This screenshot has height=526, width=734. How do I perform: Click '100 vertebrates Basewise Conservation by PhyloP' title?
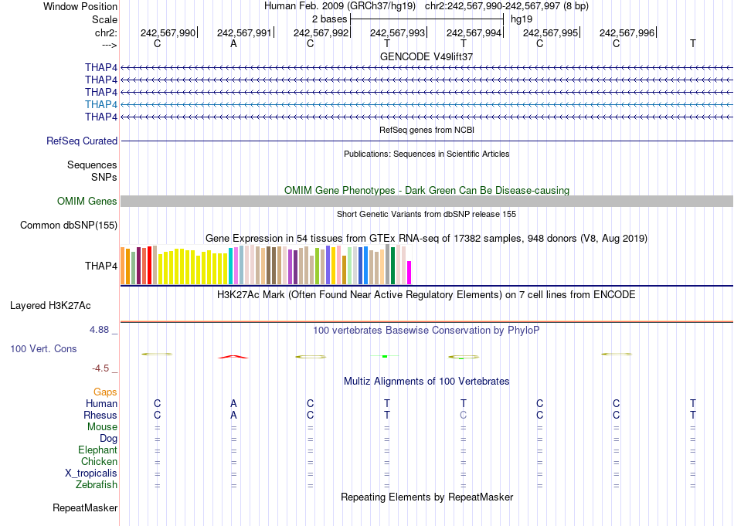tap(426, 331)
